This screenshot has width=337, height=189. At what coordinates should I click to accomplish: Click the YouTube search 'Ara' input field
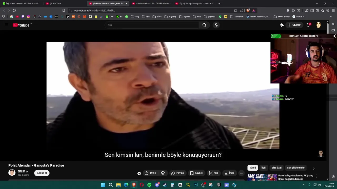coord(152,25)
